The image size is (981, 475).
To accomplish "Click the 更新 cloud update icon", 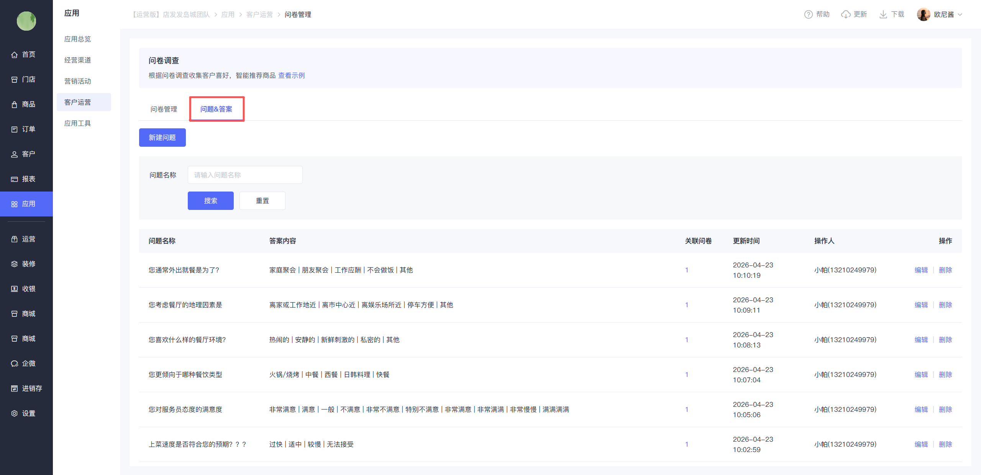I will (x=845, y=15).
